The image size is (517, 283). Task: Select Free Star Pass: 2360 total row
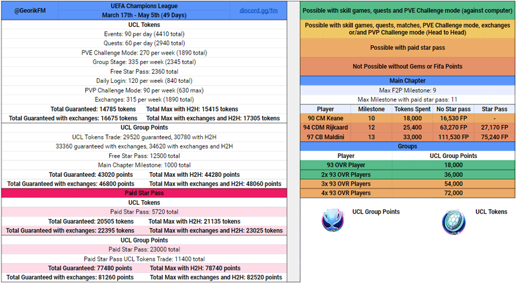tap(144, 72)
